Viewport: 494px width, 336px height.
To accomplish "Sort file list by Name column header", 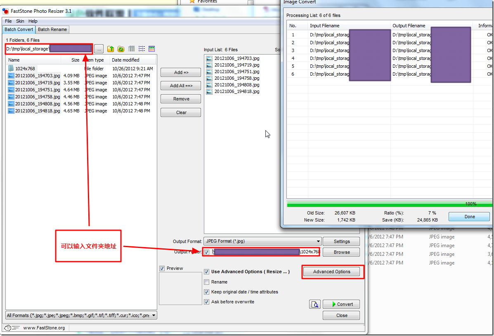I will tap(33, 60).
